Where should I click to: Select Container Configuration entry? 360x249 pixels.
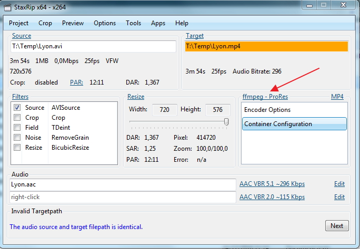coord(294,124)
